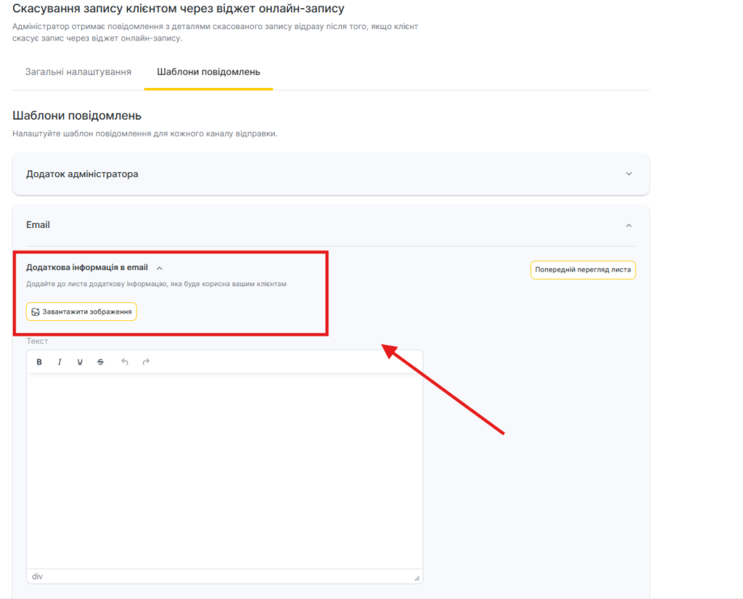The width and height of the screenshot is (743, 599).
Task: Toggle bold formatting in the editor toolbar
Action: 39,362
